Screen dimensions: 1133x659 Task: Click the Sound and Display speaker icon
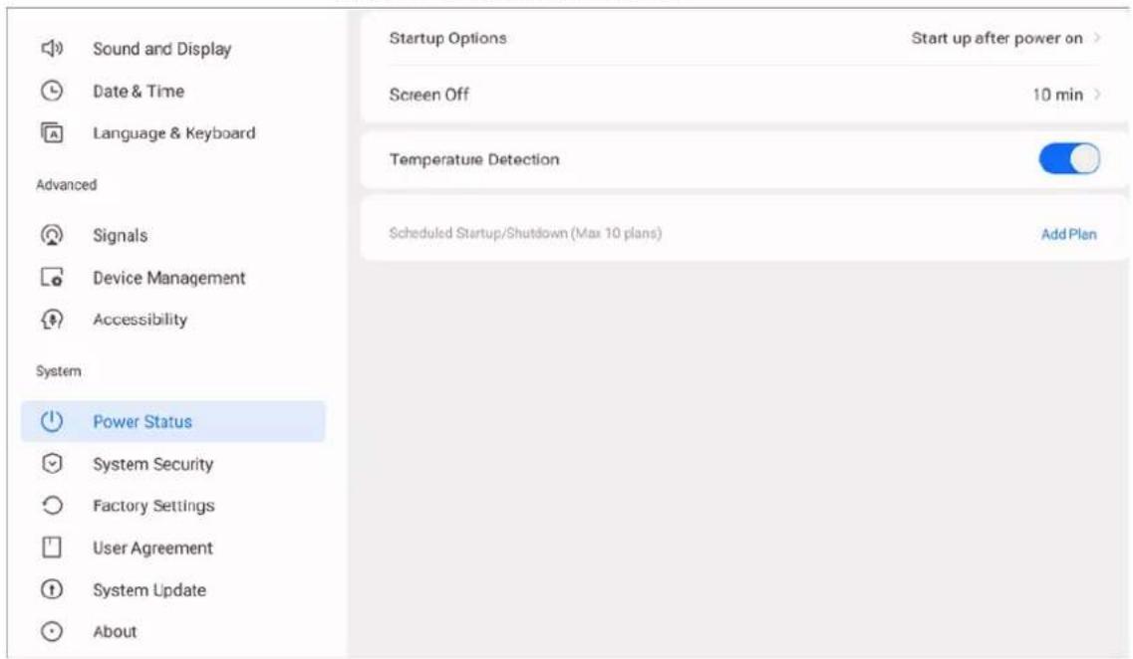point(52,49)
